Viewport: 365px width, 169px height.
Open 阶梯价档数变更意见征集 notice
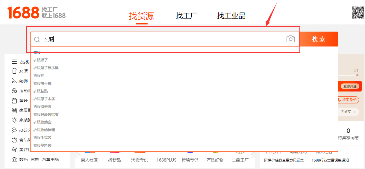(x=284, y=160)
